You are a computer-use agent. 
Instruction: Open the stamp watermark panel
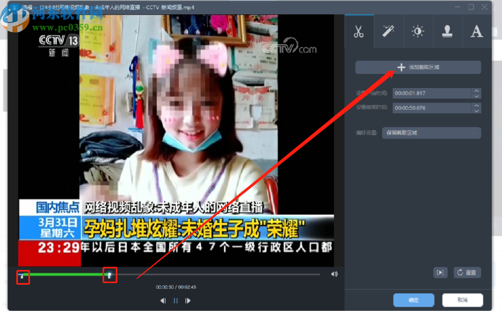point(447,32)
